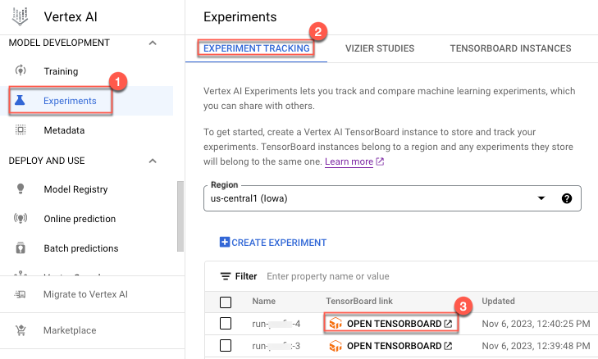This screenshot has width=598, height=359.
Task: Click the Experiments flask icon
Action: click(21, 101)
